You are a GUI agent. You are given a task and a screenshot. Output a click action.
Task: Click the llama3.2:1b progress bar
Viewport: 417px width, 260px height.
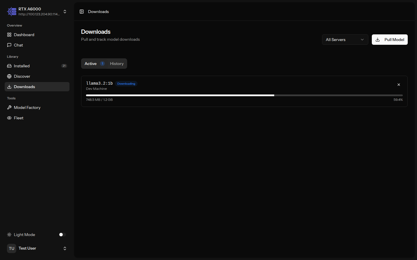click(244, 95)
